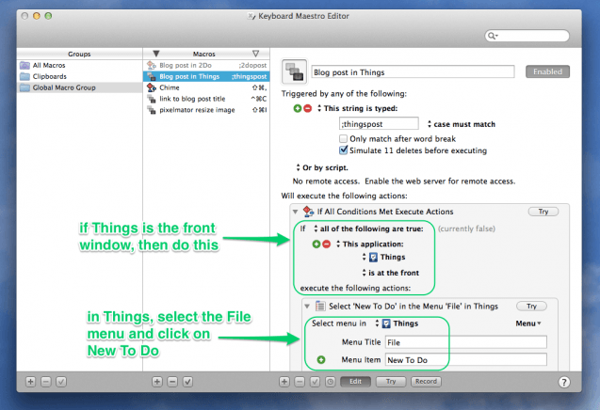This screenshot has width=600, height=410.
Task: Click the Things icon after Select menu in
Action: [386, 323]
